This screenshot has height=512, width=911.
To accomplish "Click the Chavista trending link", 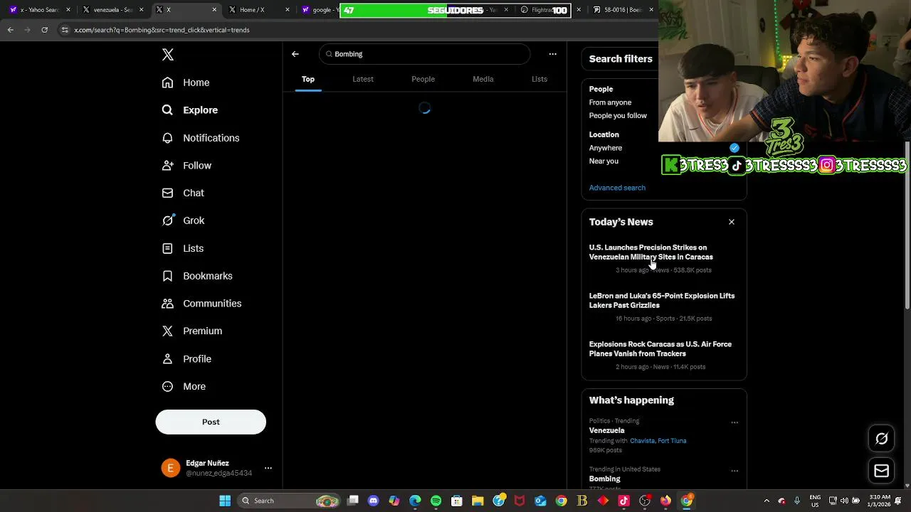I will coord(642,441).
